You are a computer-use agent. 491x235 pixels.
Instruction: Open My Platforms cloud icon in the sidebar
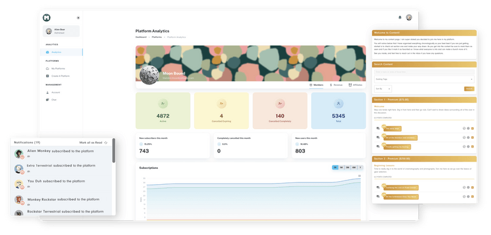pos(48,69)
